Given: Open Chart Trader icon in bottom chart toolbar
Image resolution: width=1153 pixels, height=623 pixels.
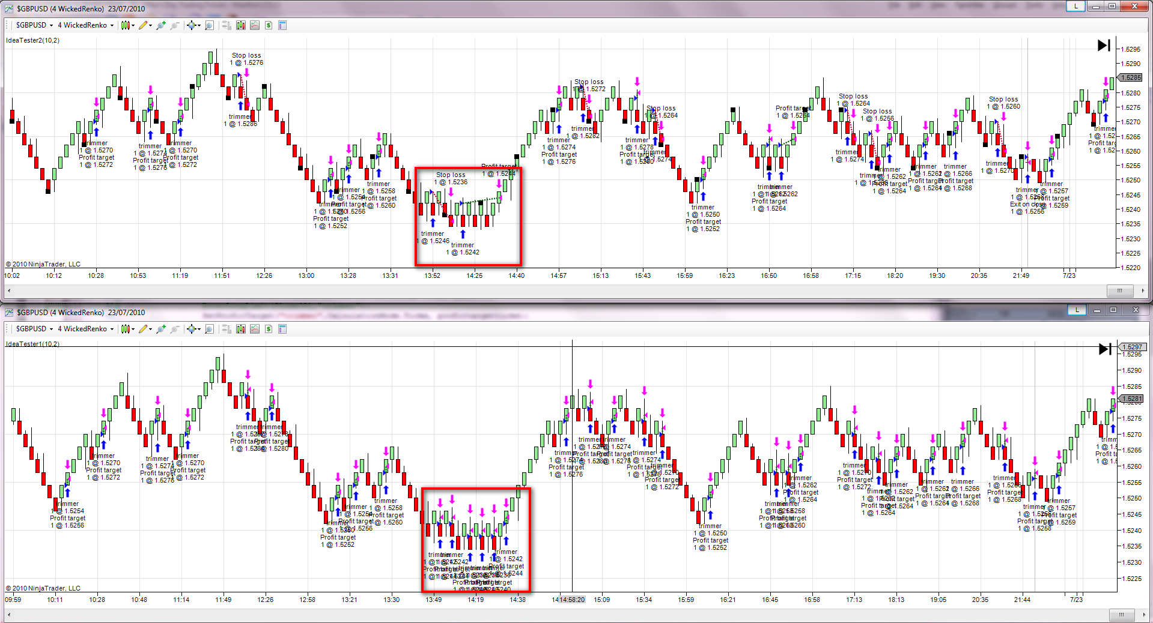Looking at the screenshot, I should 227,329.
